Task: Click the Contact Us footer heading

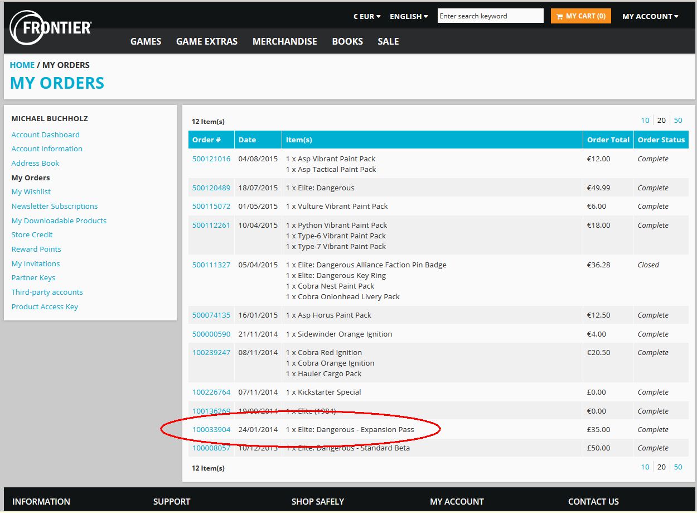Action: tap(593, 501)
